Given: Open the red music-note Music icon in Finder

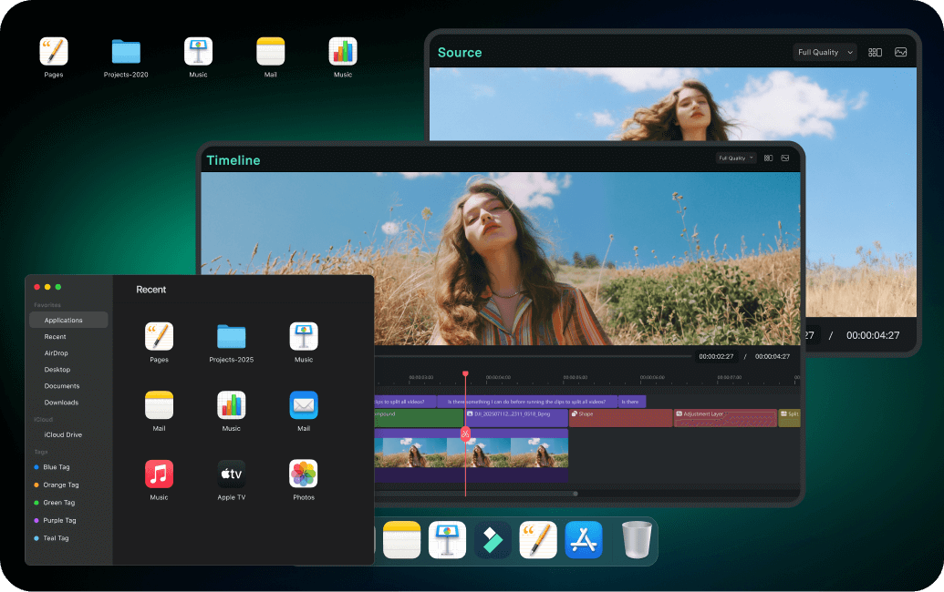Looking at the screenshot, I should [159, 475].
